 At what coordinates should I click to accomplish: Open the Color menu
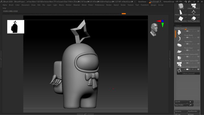[x=17, y=5]
